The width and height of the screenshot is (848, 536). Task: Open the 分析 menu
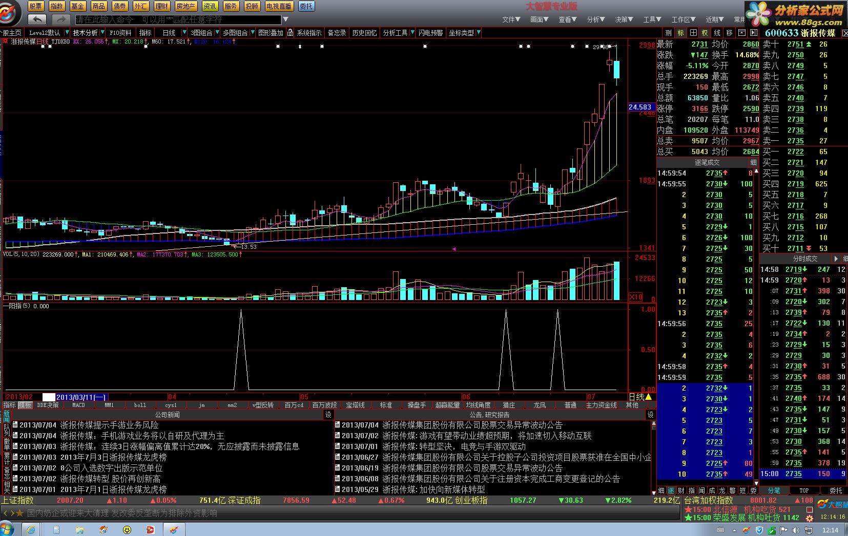point(596,19)
